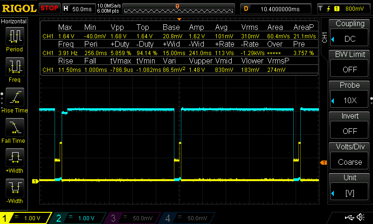Click the Max value 1.64 V

(x=66, y=36)
